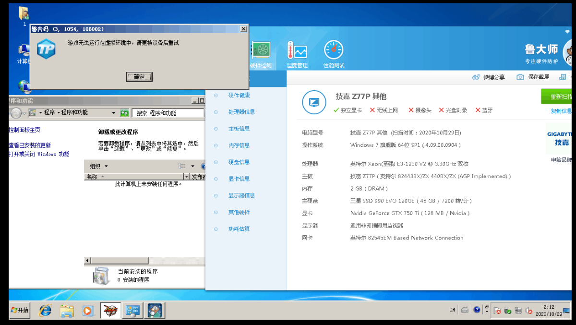Click the 光盘刻录 feature indicator
Viewport: 576px width, 325px height.
click(453, 110)
